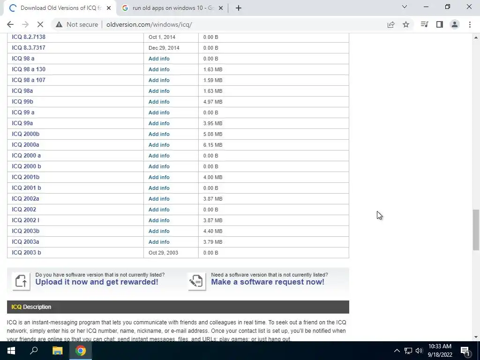Open the ICQ 98 a 107 link
The image size is (480, 360).
29,80
